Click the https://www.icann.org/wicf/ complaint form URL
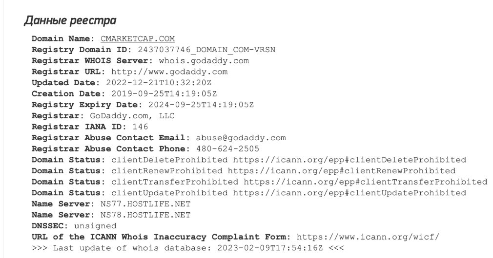Viewport: 493px width, 258px height. tap(368, 237)
